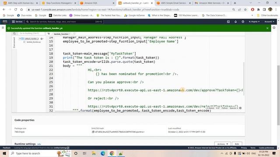Open the Other bookmarks folder
280x157 pixels.
point(267,16)
